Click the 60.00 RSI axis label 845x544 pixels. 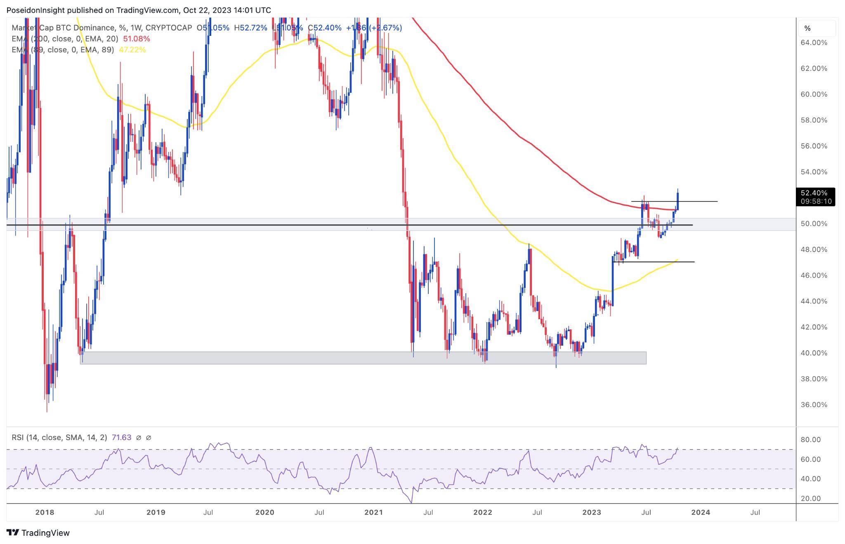(810, 459)
